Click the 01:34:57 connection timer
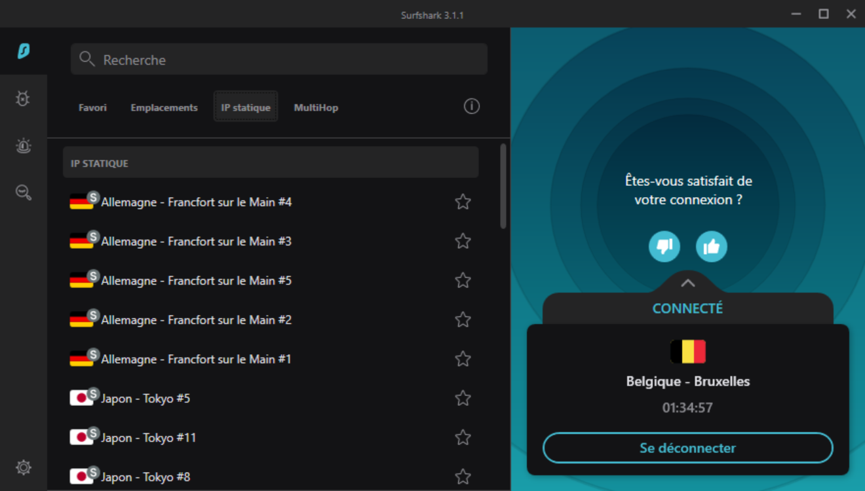The image size is (865, 491). tap(687, 408)
